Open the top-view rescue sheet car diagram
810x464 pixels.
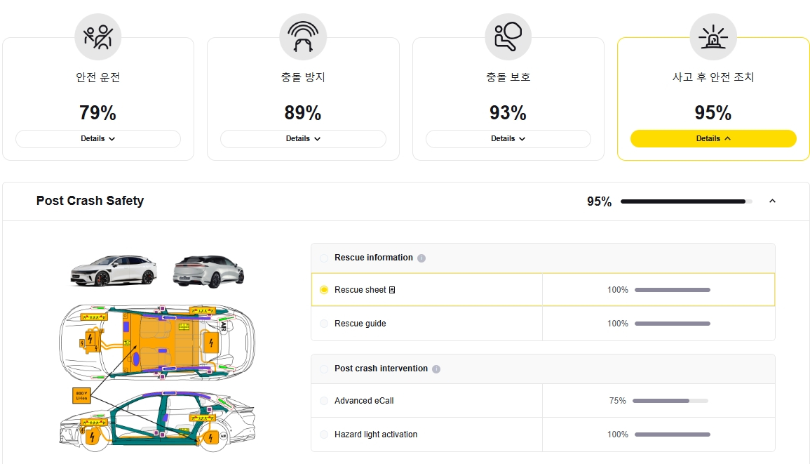[158, 343]
